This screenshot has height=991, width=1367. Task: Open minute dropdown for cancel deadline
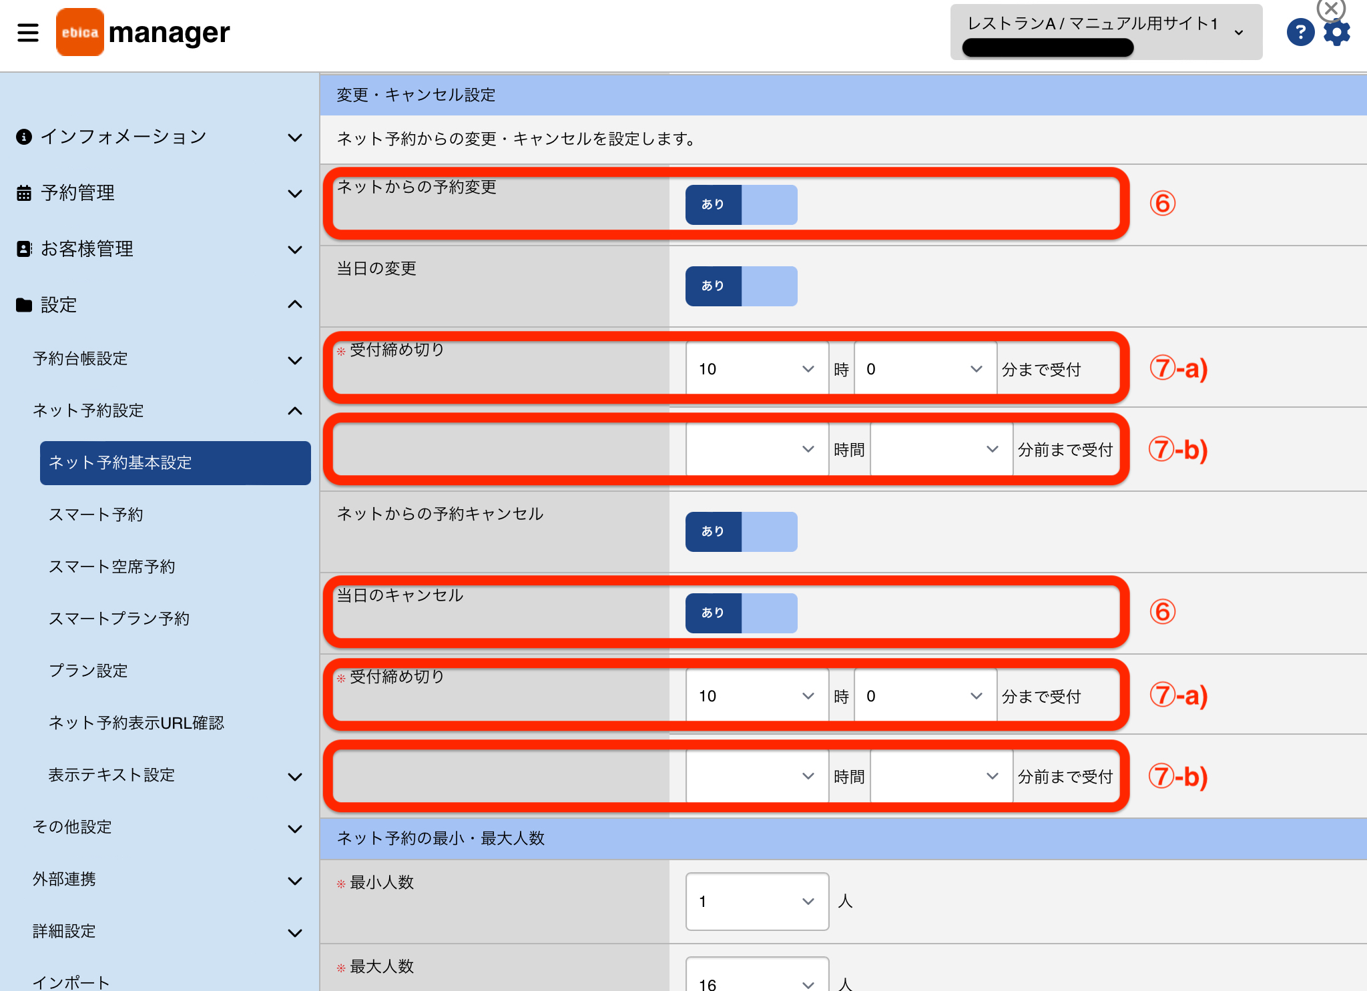pos(925,696)
